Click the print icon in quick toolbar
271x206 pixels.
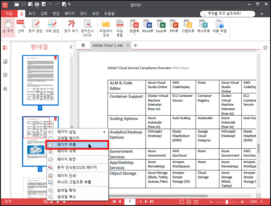(37, 4)
